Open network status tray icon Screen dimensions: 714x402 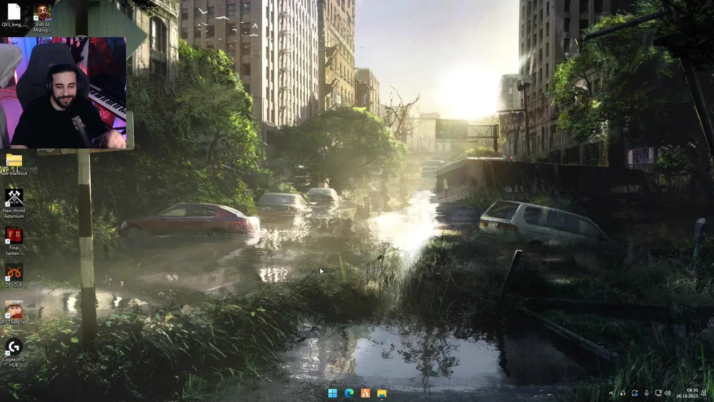tap(658, 394)
